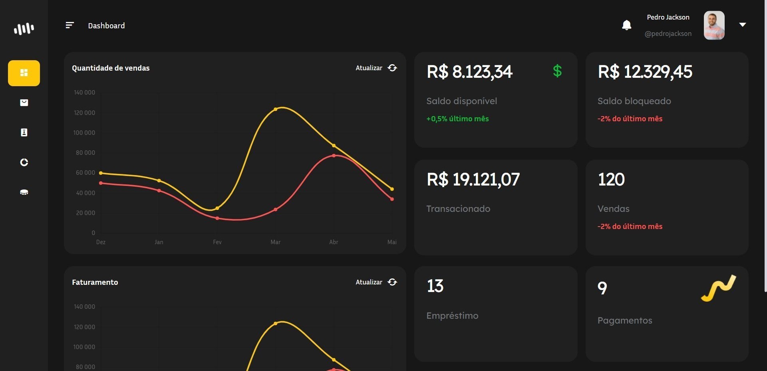Open the donut chart reports sidebar icon
This screenshot has height=371, width=767.
pos(24,162)
